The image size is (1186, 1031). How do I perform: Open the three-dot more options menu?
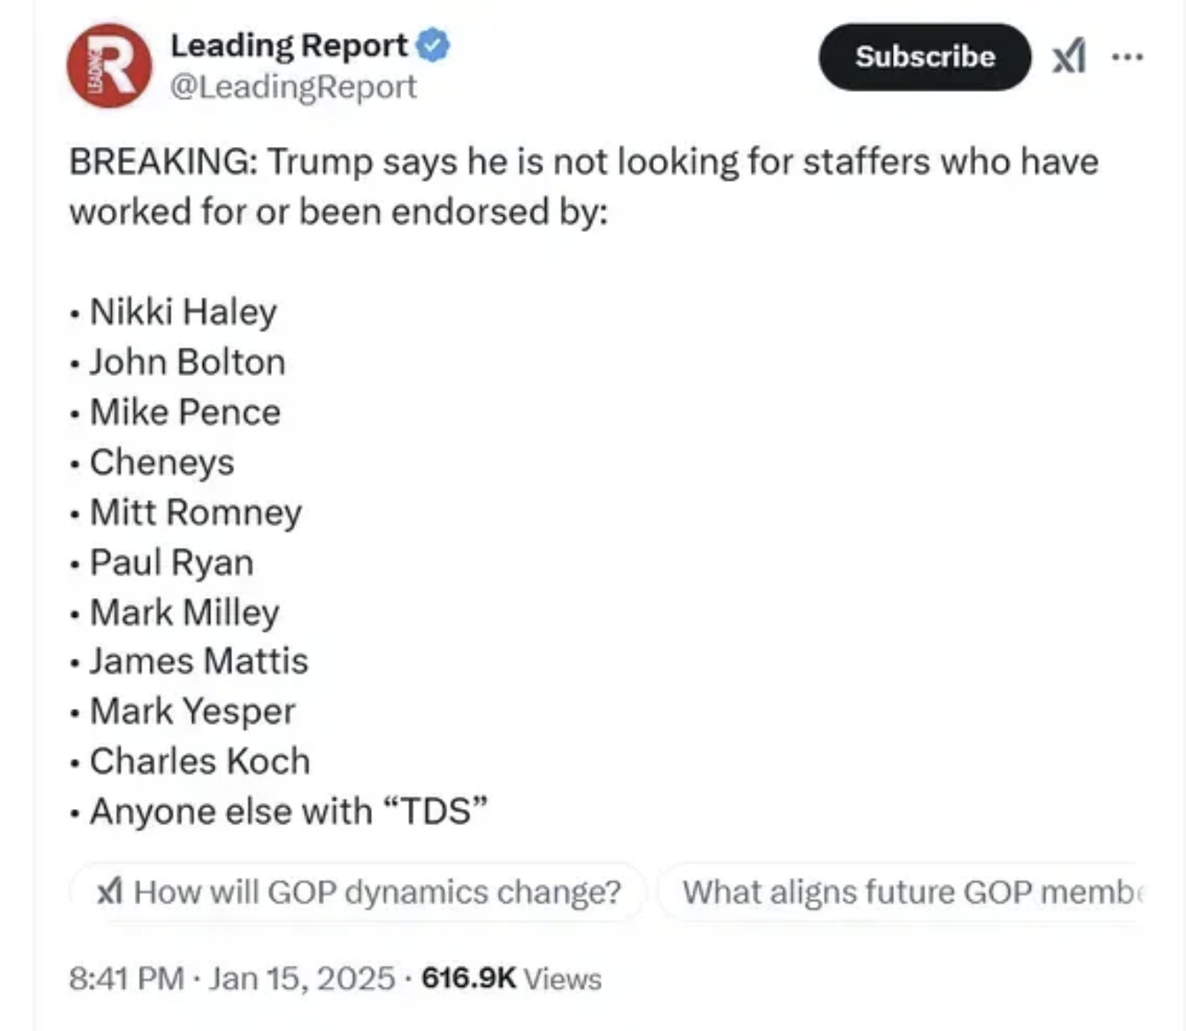click(1127, 57)
